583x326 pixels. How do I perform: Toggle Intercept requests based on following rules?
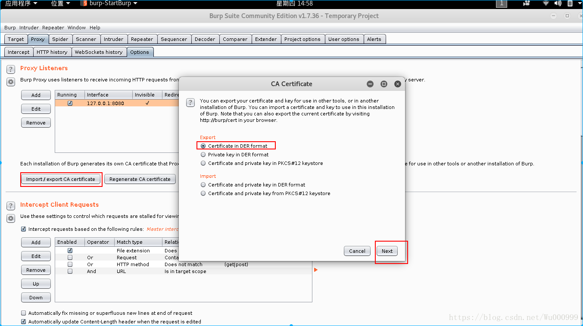(24, 229)
